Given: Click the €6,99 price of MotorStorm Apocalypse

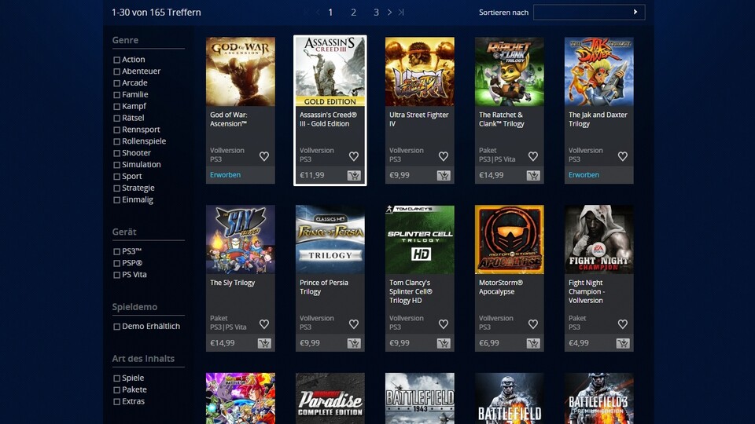Looking at the screenshot, I should coord(488,343).
